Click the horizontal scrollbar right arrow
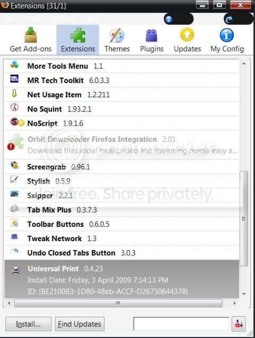255x338 pixels. click(x=235, y=303)
